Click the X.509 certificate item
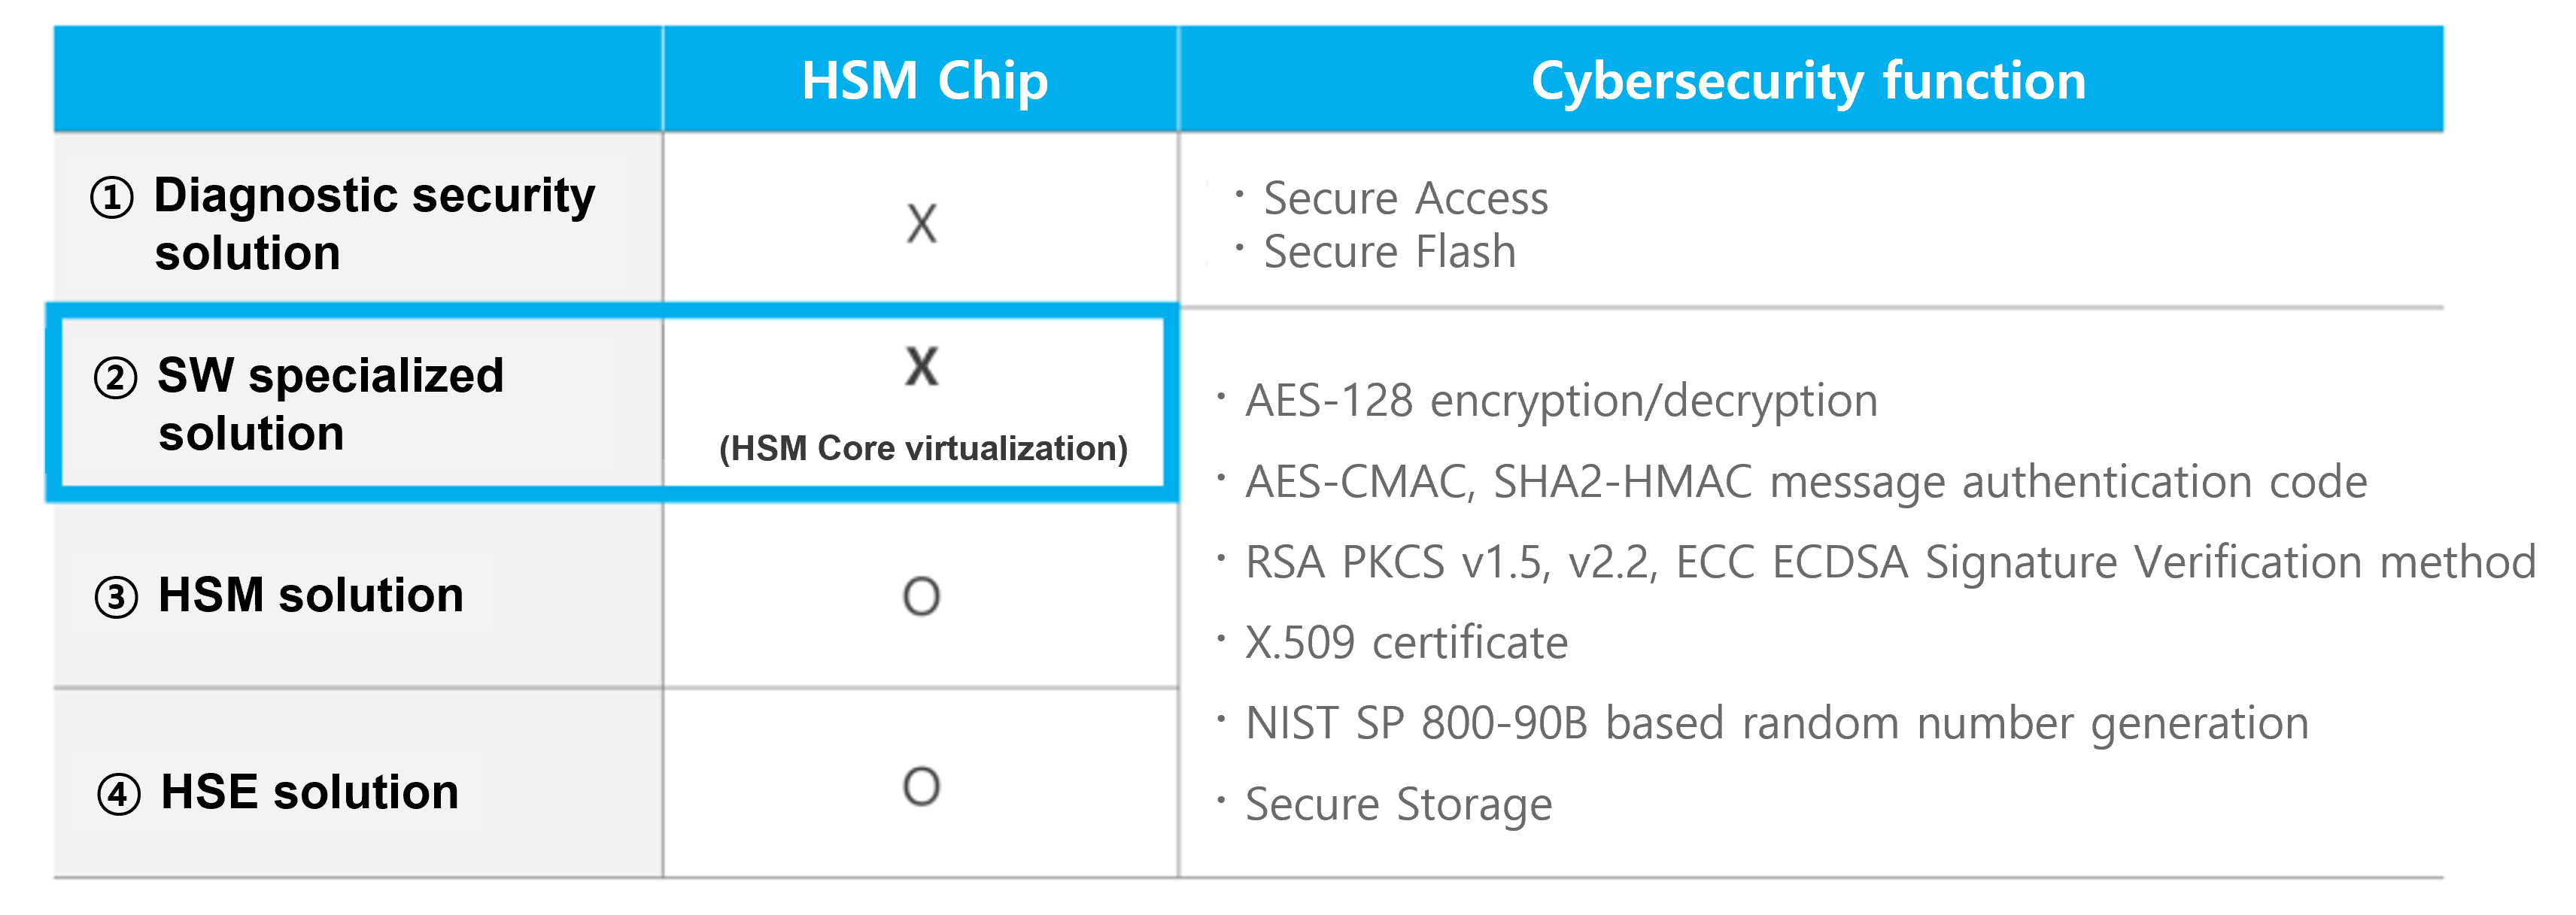2576x915 pixels. click(1405, 642)
